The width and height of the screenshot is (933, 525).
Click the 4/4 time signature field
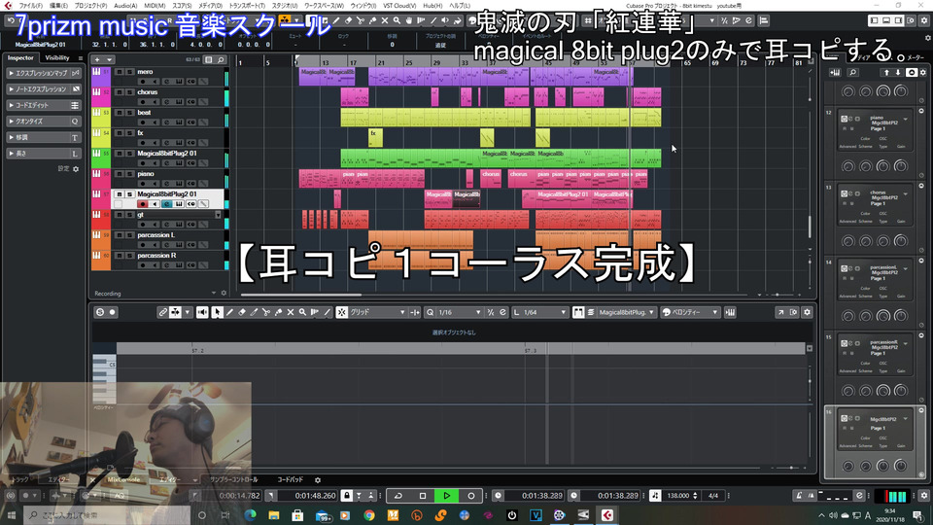coord(712,495)
